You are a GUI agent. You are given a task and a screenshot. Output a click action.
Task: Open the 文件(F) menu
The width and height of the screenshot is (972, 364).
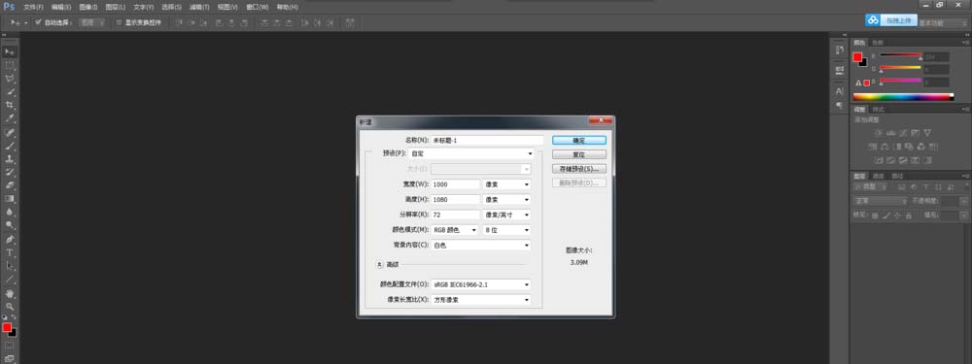point(33,7)
